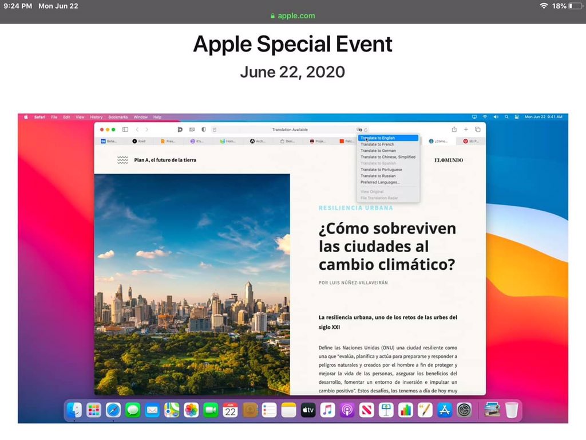Open Reminders from the Dock
586x440 pixels.
coord(269,410)
